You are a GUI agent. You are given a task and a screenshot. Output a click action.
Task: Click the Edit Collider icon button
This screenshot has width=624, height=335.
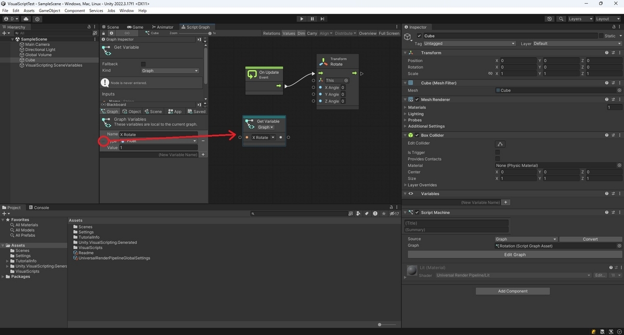(x=500, y=144)
